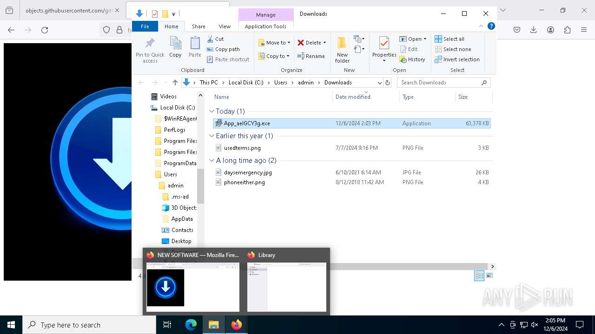The image size is (595, 334).
Task: Click File Explorer taskbar icon
Action: [x=213, y=325]
